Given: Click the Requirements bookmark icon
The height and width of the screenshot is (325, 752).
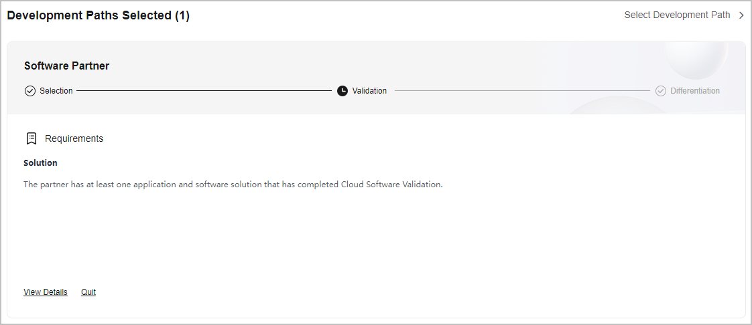Looking at the screenshot, I should click(32, 138).
